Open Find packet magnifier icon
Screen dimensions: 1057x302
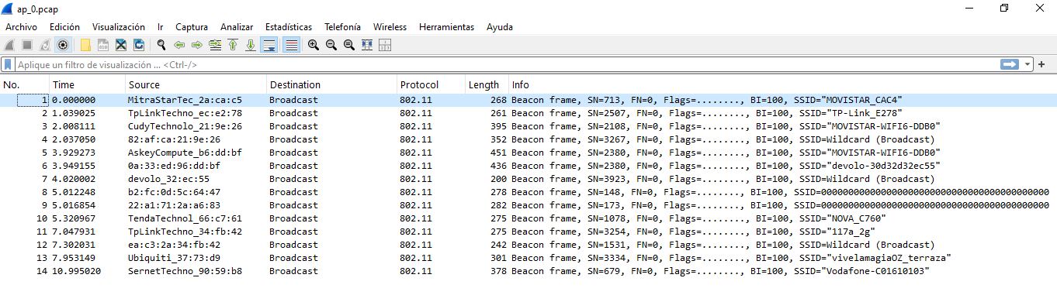(x=161, y=45)
